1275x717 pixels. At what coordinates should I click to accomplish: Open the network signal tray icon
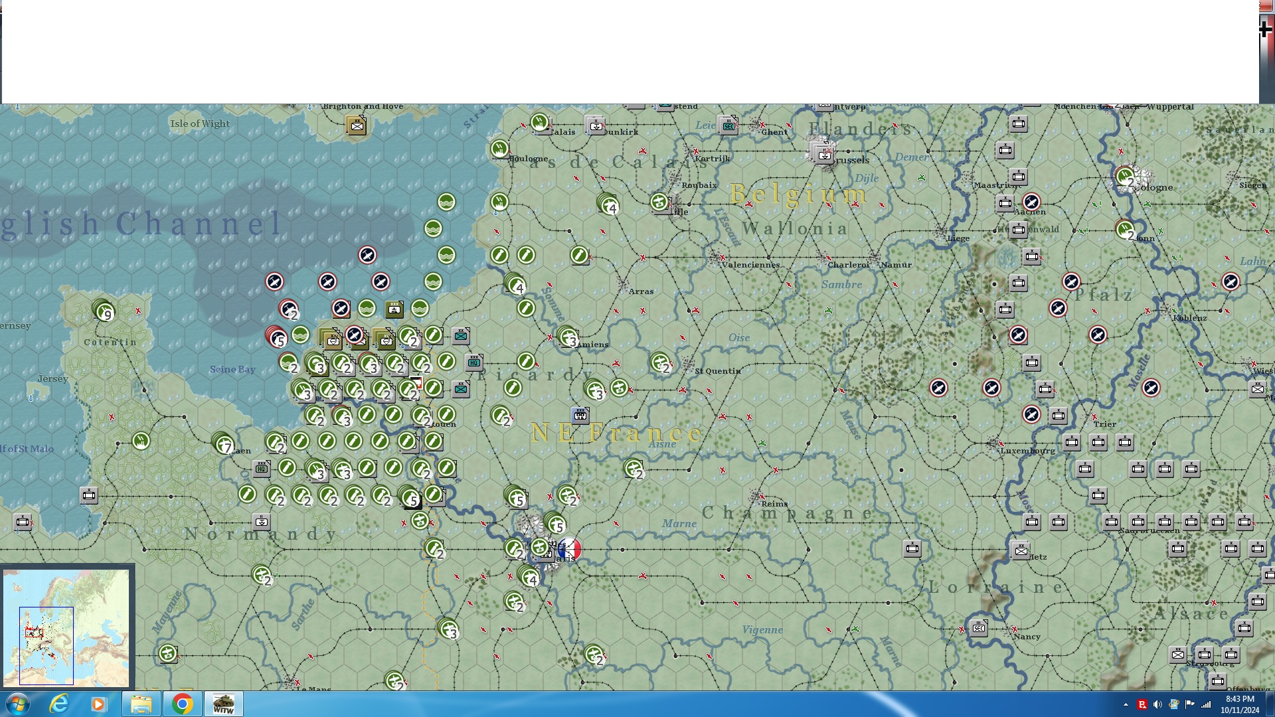1206,704
